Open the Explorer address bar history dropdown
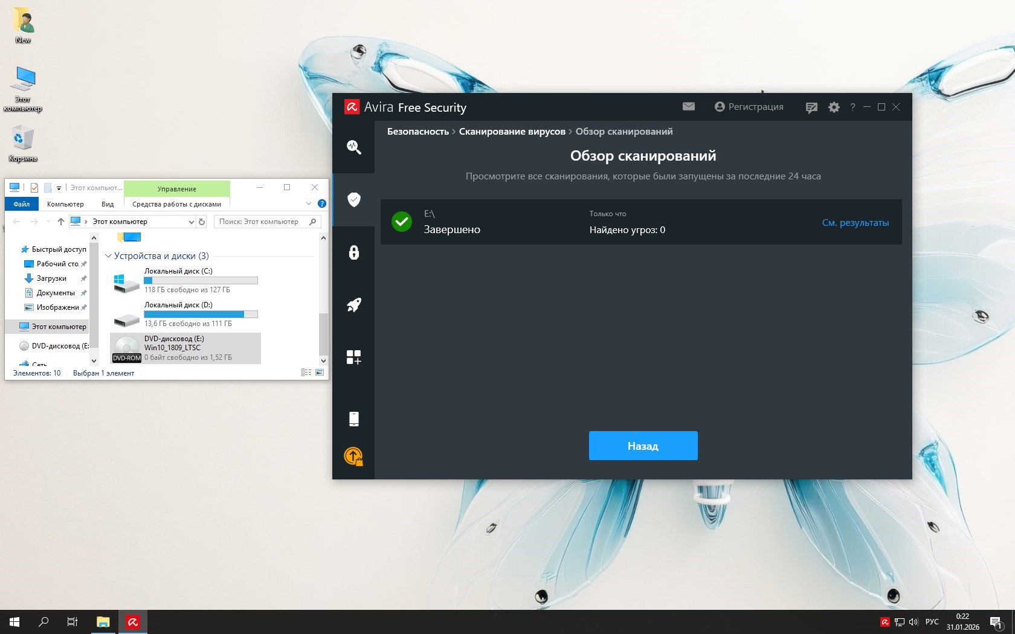 [191, 222]
